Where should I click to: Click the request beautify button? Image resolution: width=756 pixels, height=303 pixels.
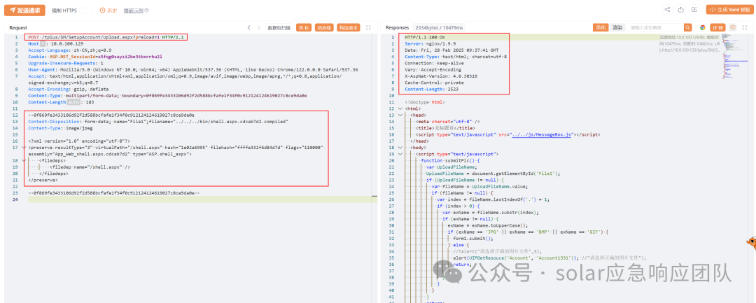[x=303, y=27]
